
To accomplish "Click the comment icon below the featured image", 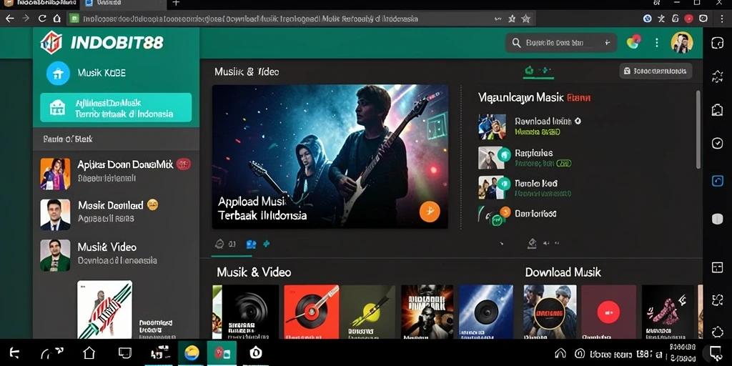I will (x=219, y=244).
